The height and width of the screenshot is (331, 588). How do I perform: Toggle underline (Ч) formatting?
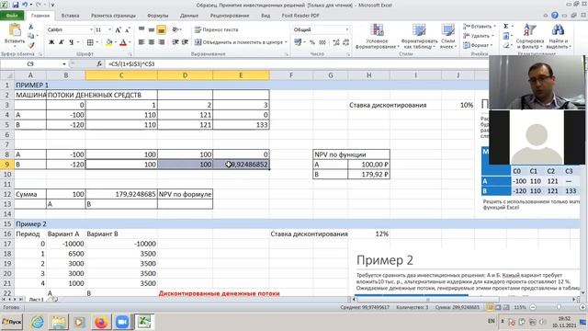click(x=72, y=42)
